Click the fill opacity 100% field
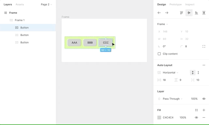The image size is (209, 125). [x=183, y=117]
